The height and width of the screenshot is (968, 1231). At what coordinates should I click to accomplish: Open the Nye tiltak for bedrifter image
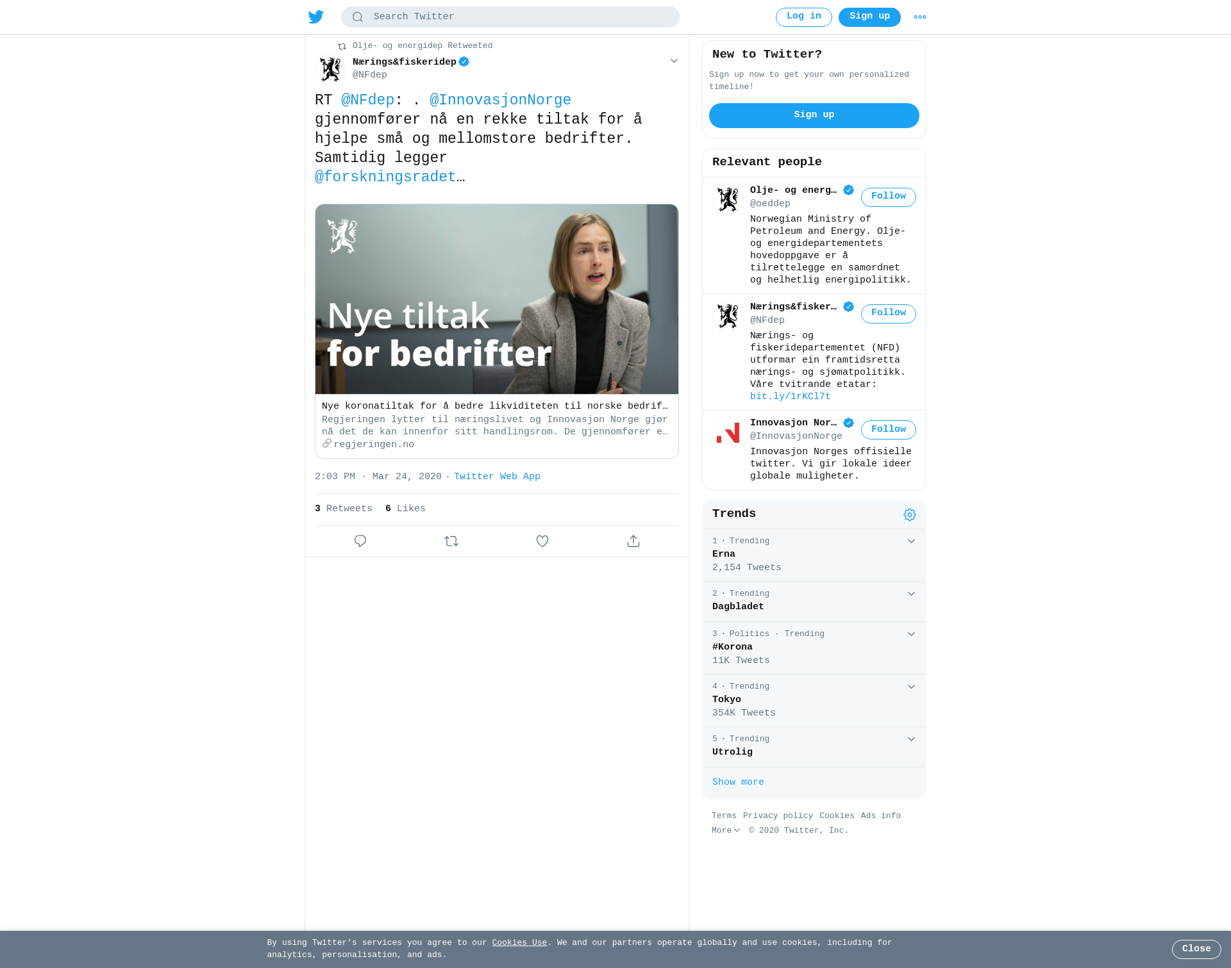point(497,299)
